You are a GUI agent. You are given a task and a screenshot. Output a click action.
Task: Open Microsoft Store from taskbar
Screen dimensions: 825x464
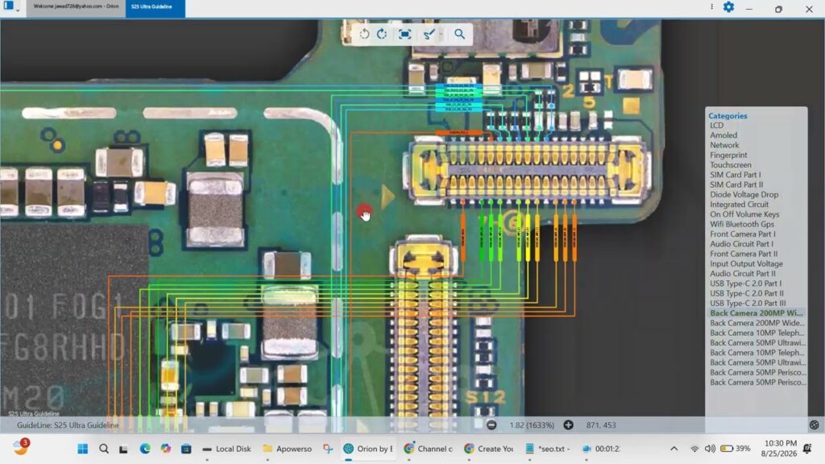tap(186, 449)
